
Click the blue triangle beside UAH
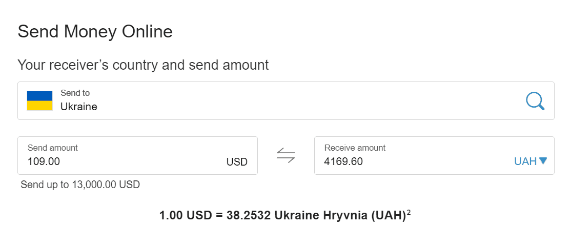543,160
